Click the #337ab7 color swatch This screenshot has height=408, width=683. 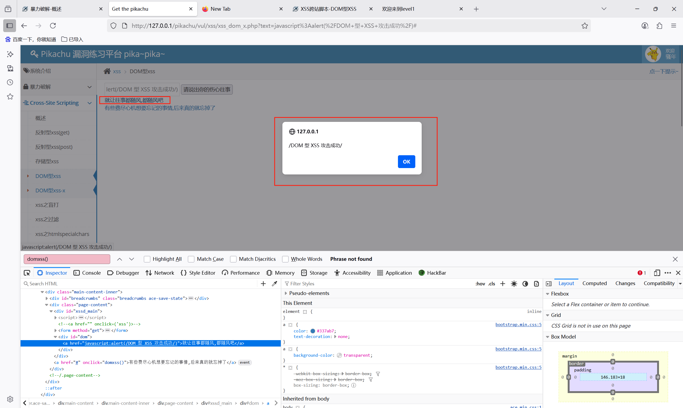[x=313, y=331]
